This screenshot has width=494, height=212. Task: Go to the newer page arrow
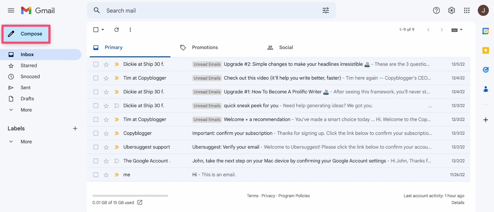[428, 30]
